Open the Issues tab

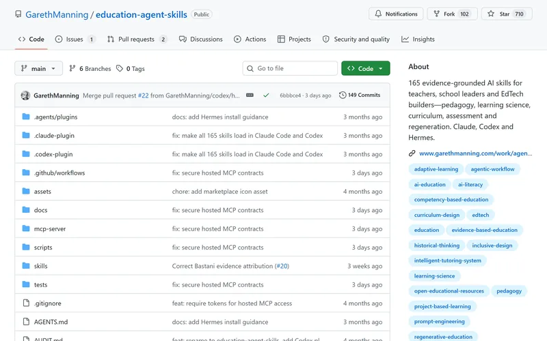(75, 40)
